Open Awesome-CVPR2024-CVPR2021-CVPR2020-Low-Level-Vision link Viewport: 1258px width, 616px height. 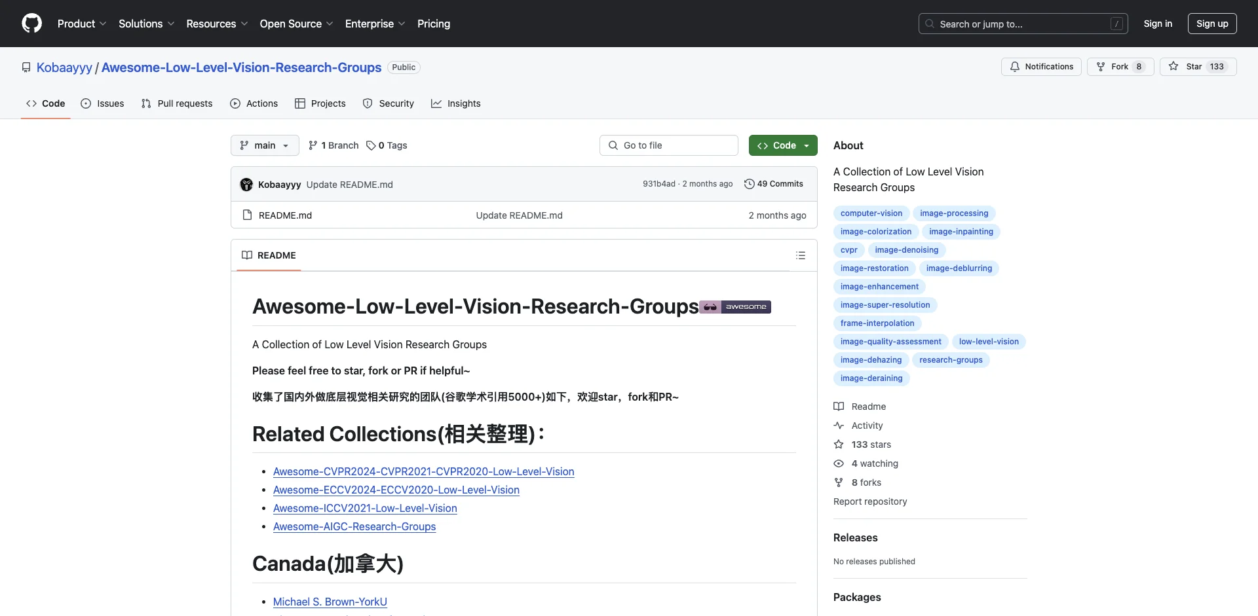[x=424, y=471]
